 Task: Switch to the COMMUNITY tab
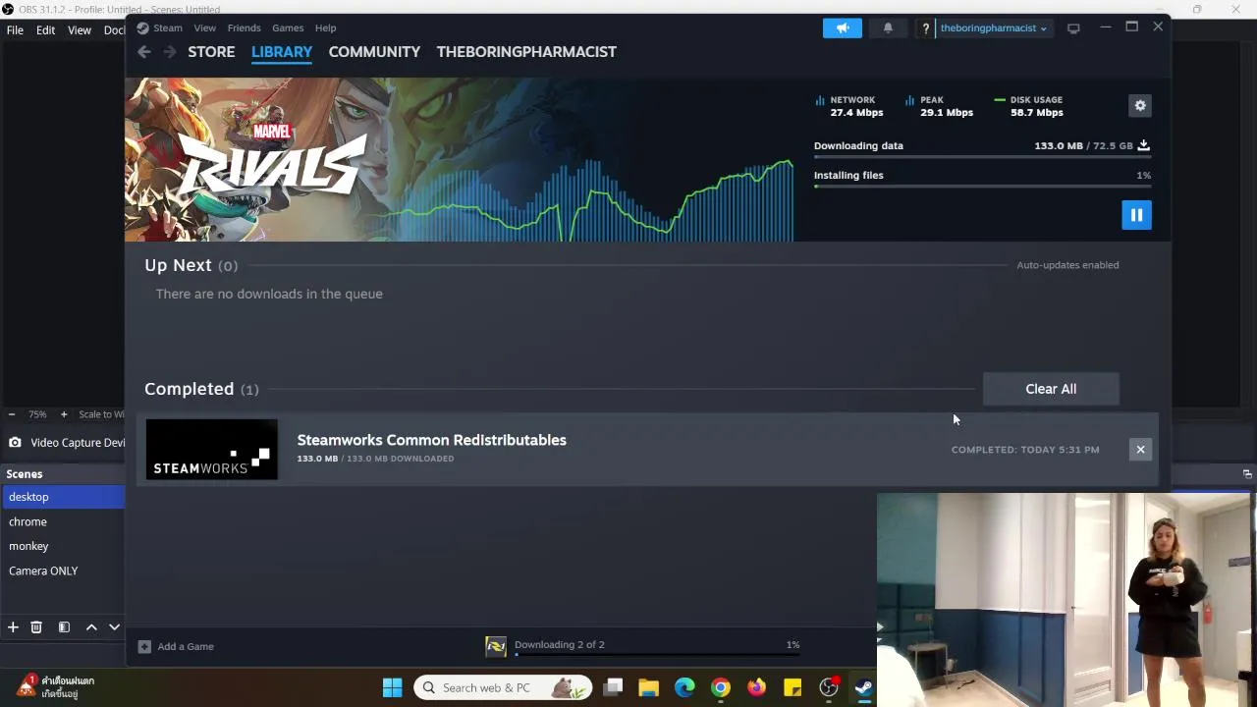click(374, 52)
